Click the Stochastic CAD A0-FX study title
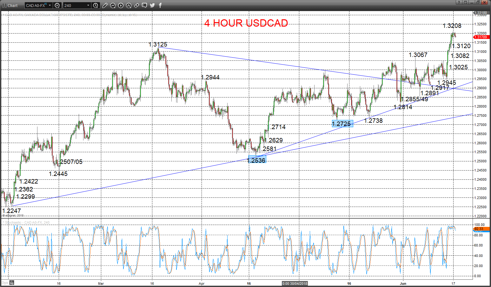 point(27,222)
